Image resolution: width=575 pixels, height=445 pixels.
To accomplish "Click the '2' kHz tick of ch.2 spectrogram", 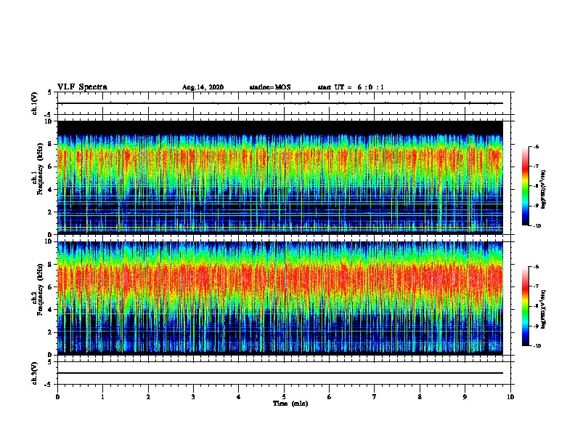I will coord(50,332).
